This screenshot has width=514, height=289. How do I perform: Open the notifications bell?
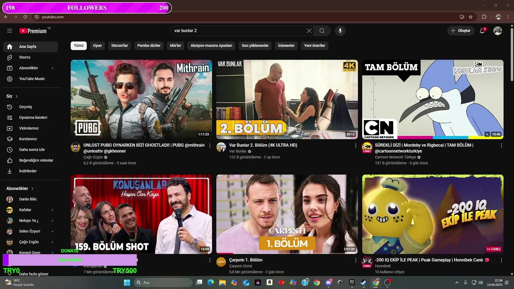coord(482,31)
